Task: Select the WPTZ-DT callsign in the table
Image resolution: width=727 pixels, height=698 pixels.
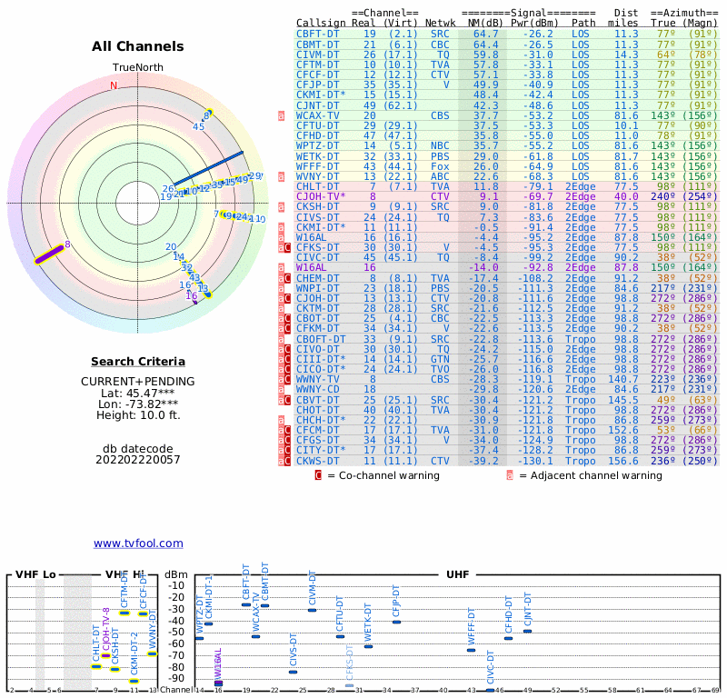Action: [317, 146]
